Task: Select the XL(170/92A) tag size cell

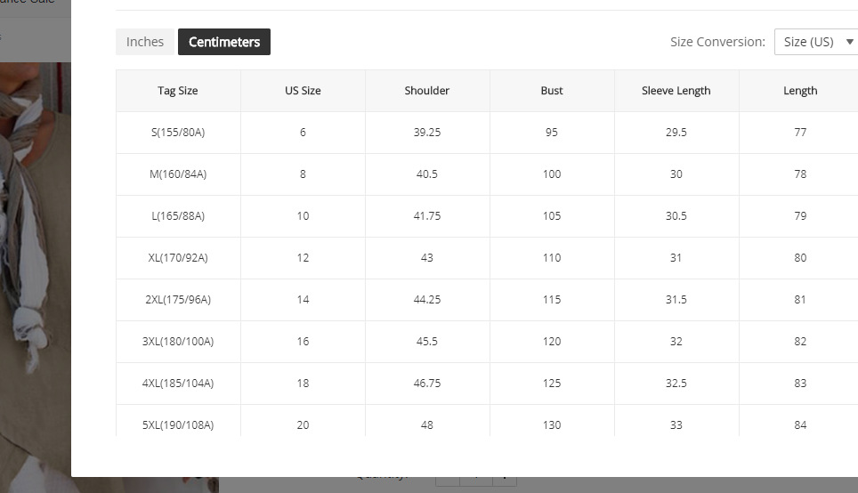Action: coord(178,258)
